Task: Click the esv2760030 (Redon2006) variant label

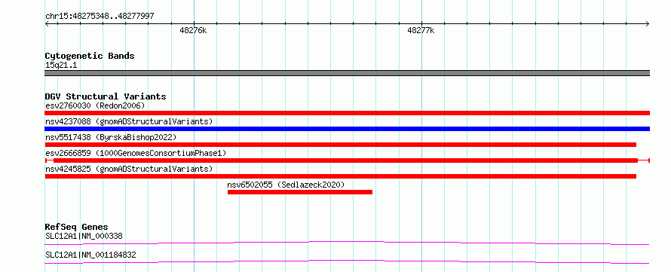Action: (95, 105)
